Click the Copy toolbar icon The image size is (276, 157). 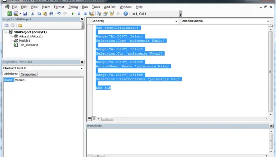39,14
